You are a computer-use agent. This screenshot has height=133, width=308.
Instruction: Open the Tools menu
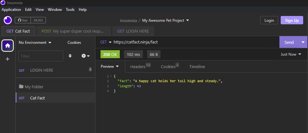70,9
